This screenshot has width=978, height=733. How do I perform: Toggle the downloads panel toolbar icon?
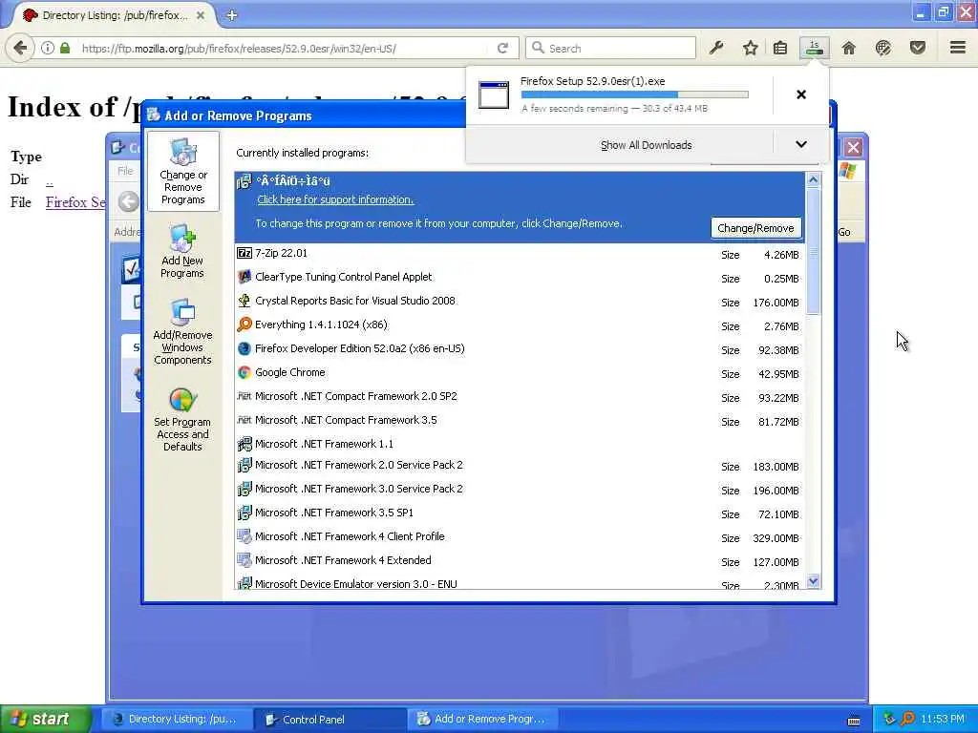[x=815, y=48]
